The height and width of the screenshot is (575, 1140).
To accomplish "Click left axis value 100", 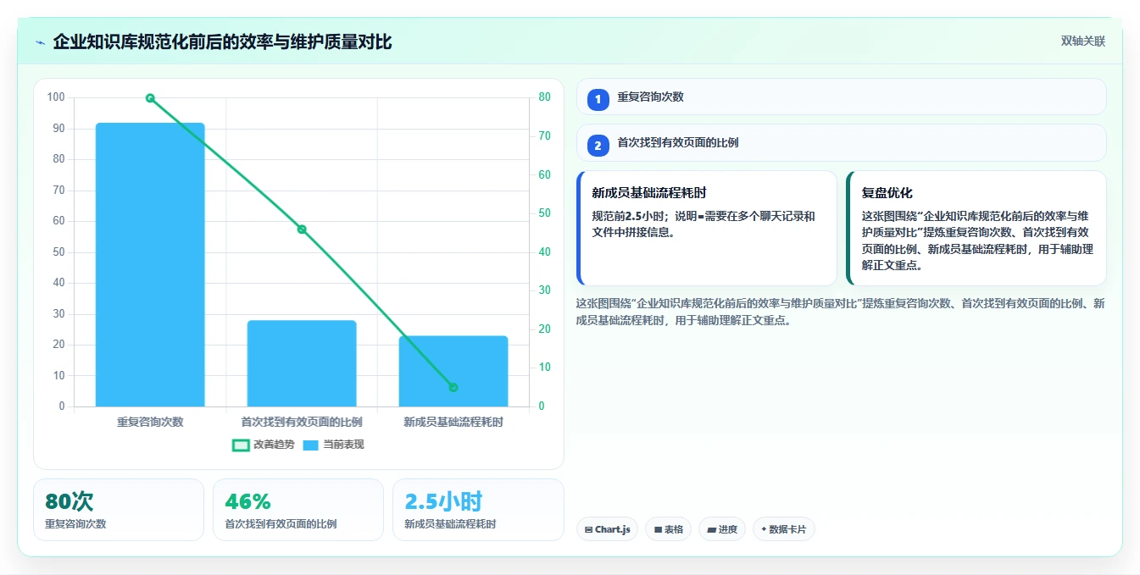I will [56, 97].
